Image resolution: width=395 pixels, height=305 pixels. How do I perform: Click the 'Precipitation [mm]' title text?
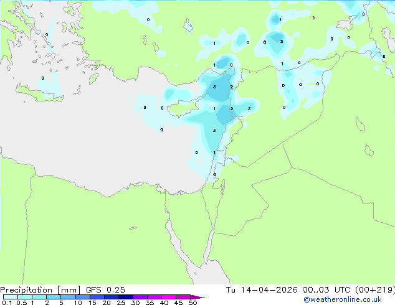(40, 290)
